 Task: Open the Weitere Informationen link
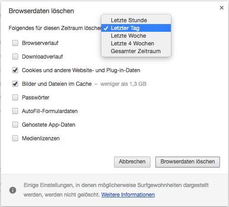click(128, 195)
